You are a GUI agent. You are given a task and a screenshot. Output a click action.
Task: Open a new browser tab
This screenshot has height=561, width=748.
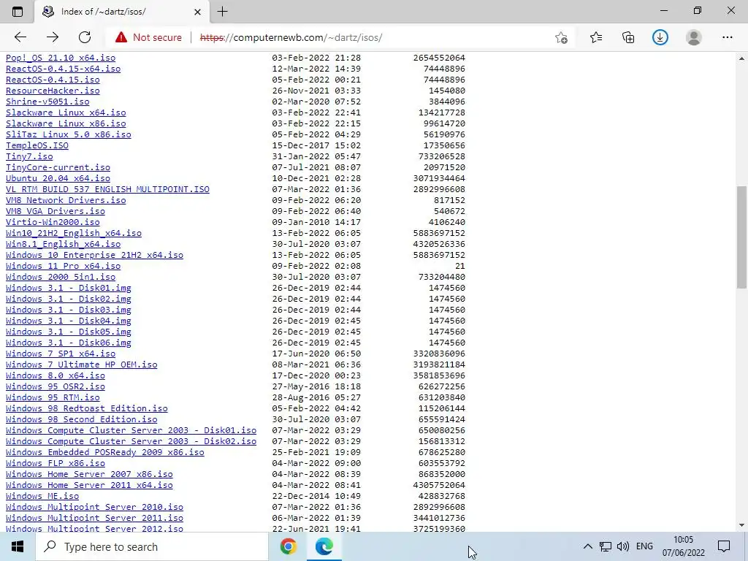point(222,12)
